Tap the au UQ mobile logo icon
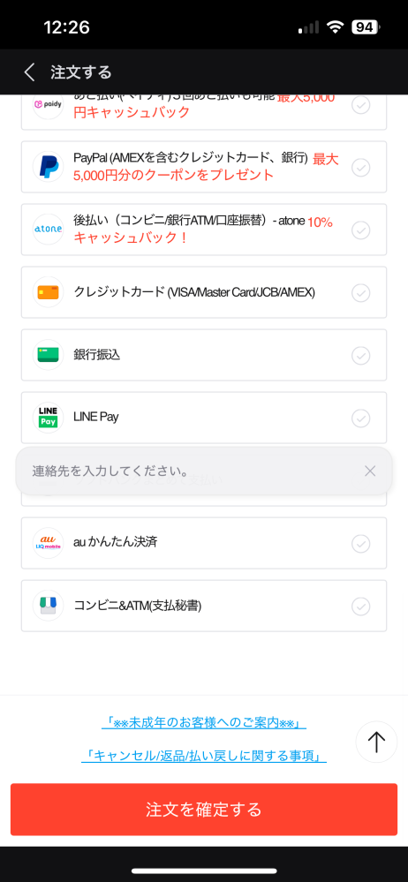Screen dimensions: 408x882 tap(49, 543)
